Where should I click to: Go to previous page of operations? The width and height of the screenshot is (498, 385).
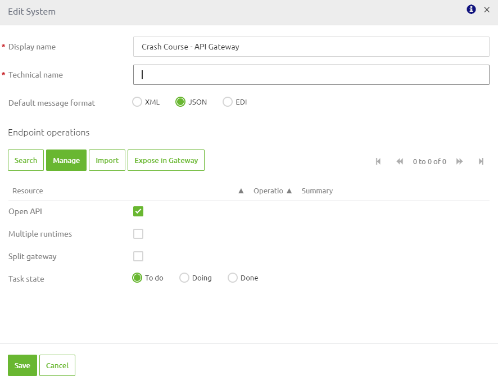400,161
